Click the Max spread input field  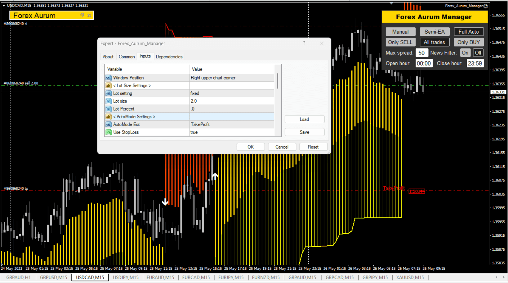coord(421,53)
